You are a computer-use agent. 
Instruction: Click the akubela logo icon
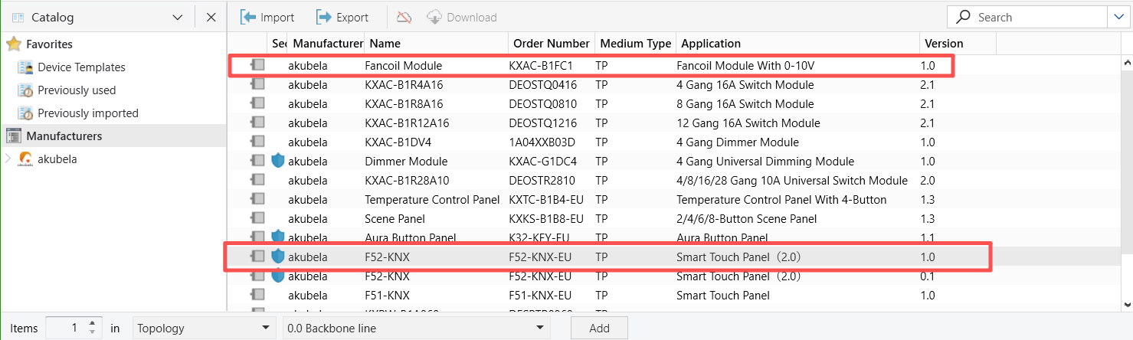[25, 159]
